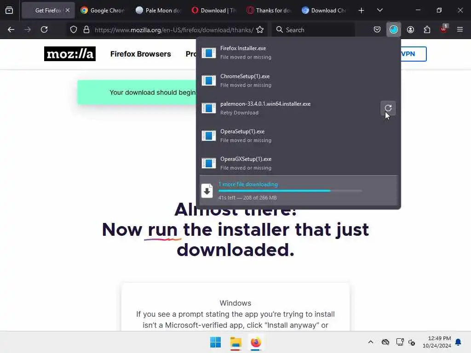
Task: Click the mozilla.org URL address field
Action: tap(174, 30)
